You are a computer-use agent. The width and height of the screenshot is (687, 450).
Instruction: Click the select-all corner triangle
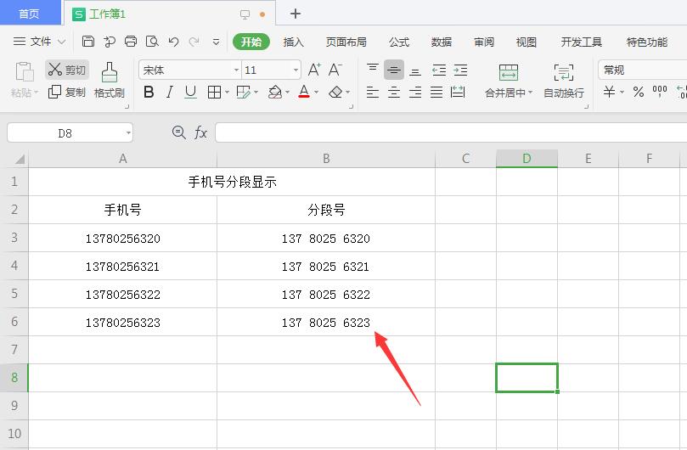(x=20, y=159)
